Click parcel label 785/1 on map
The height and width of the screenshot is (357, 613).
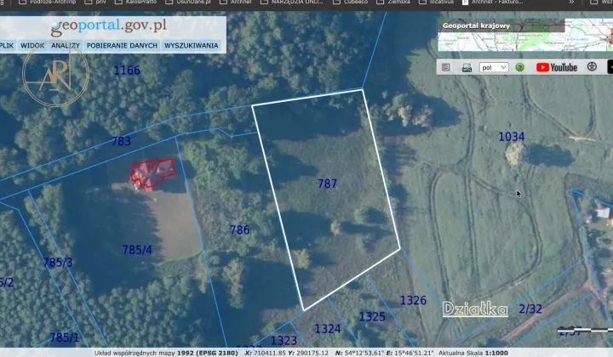[65, 337]
